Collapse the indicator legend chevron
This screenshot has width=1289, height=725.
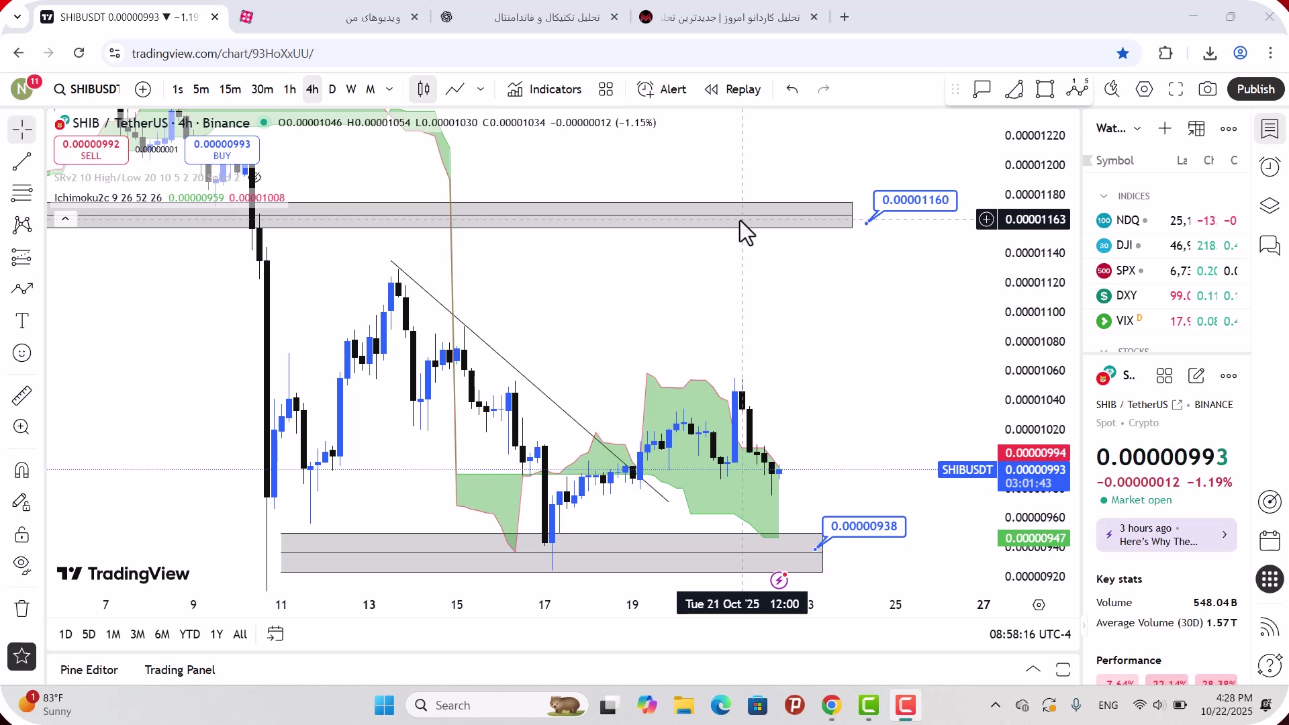coord(65,219)
